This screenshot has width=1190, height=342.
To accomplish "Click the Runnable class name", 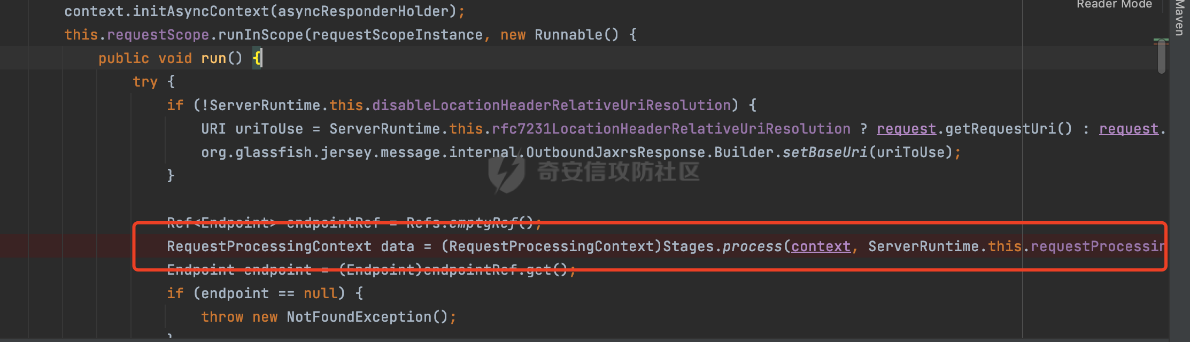I will pos(568,35).
